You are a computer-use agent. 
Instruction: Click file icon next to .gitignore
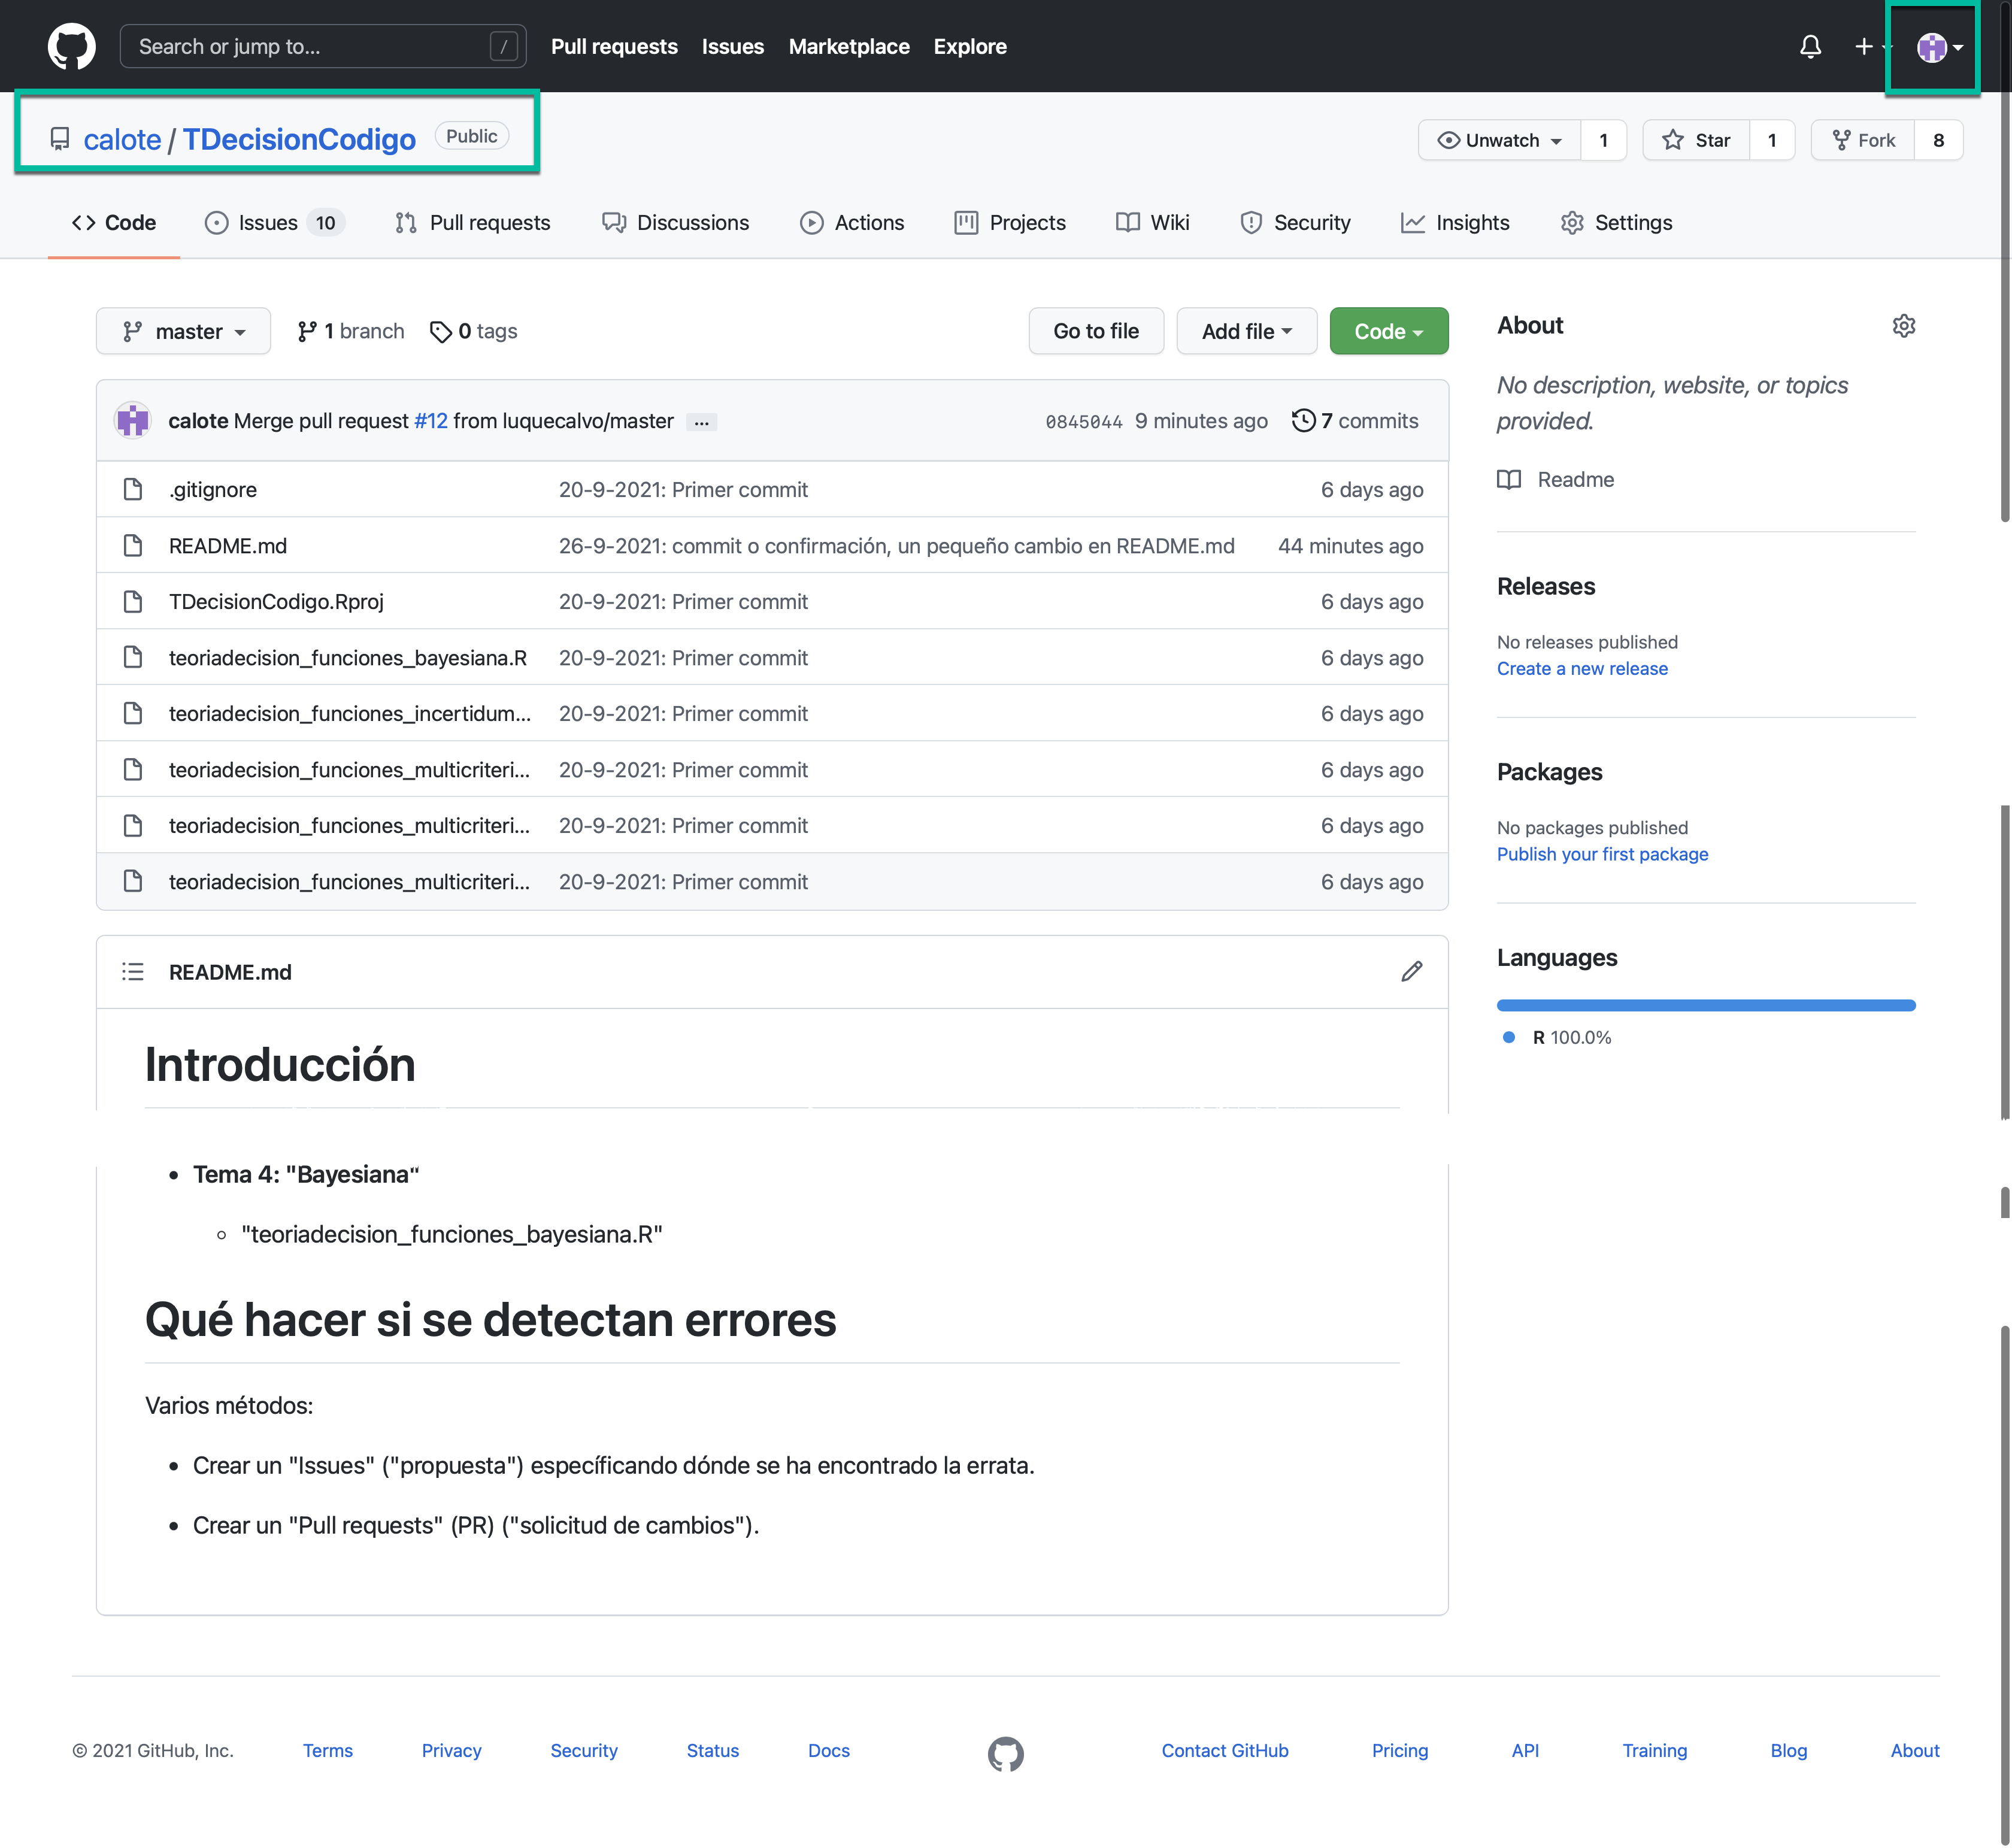133,489
